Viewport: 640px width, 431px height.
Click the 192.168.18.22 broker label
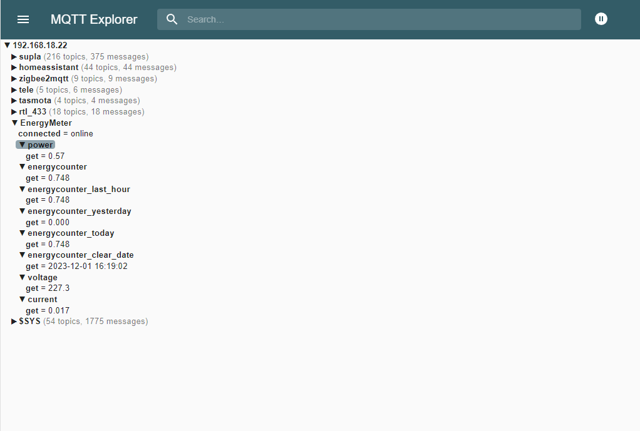(x=40, y=45)
